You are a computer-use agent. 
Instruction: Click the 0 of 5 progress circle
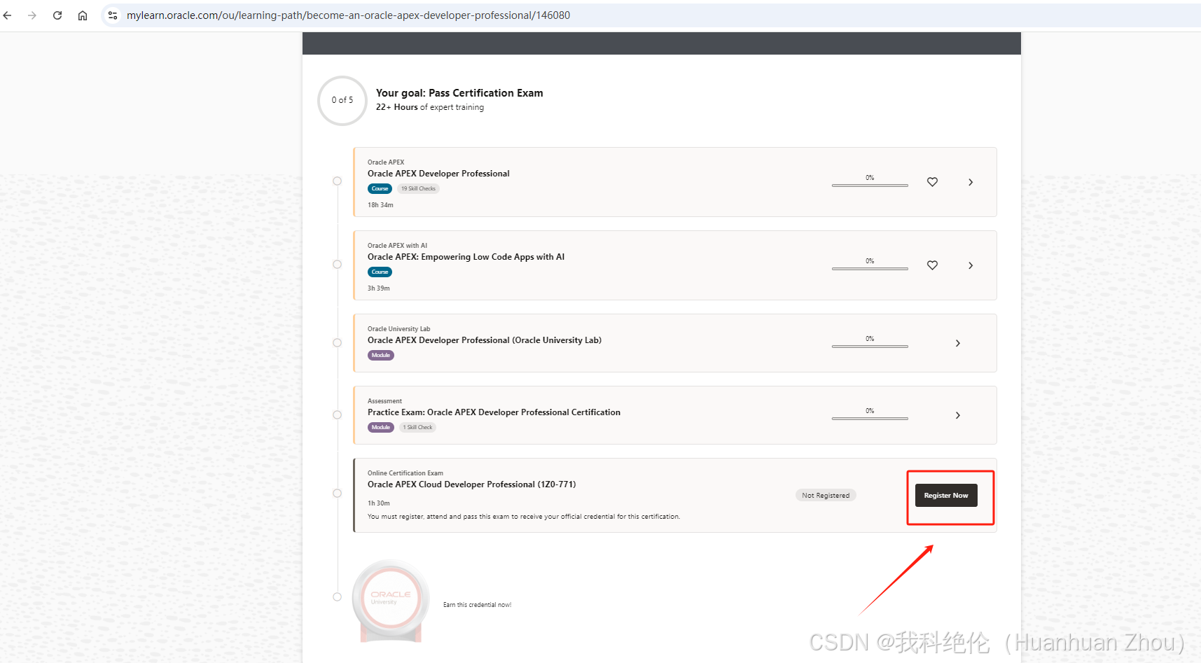point(342,101)
